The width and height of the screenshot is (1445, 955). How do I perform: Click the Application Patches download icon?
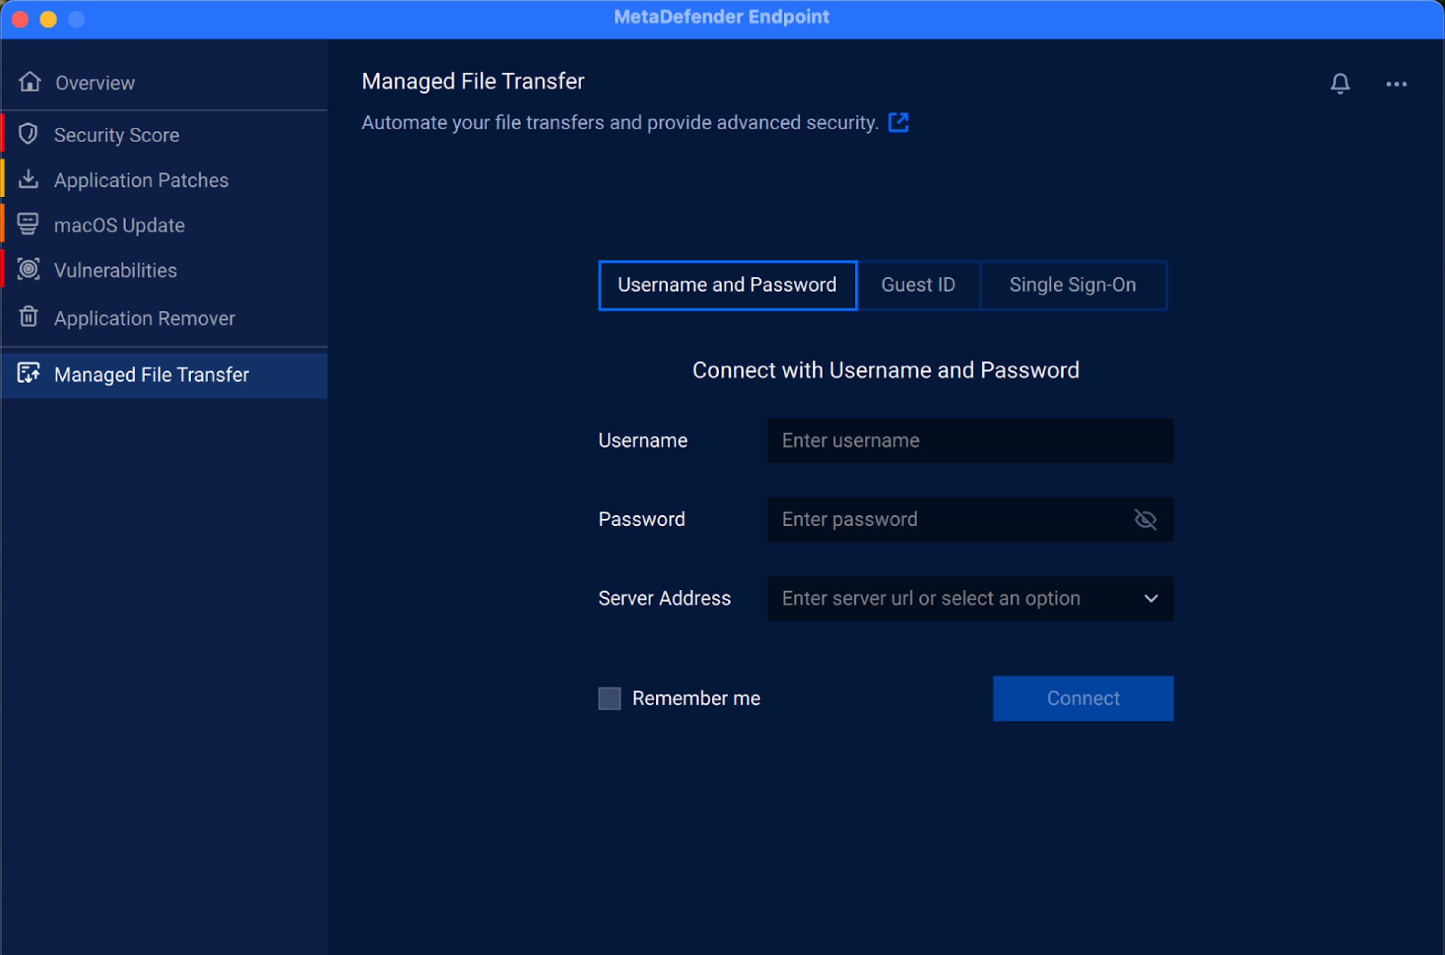tap(28, 179)
